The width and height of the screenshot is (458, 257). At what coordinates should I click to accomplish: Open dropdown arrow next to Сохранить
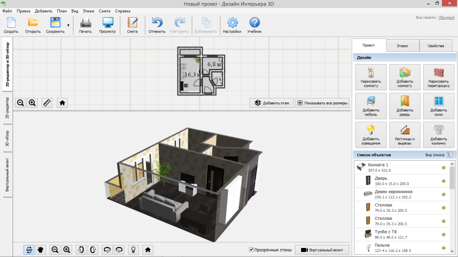[x=68, y=25]
